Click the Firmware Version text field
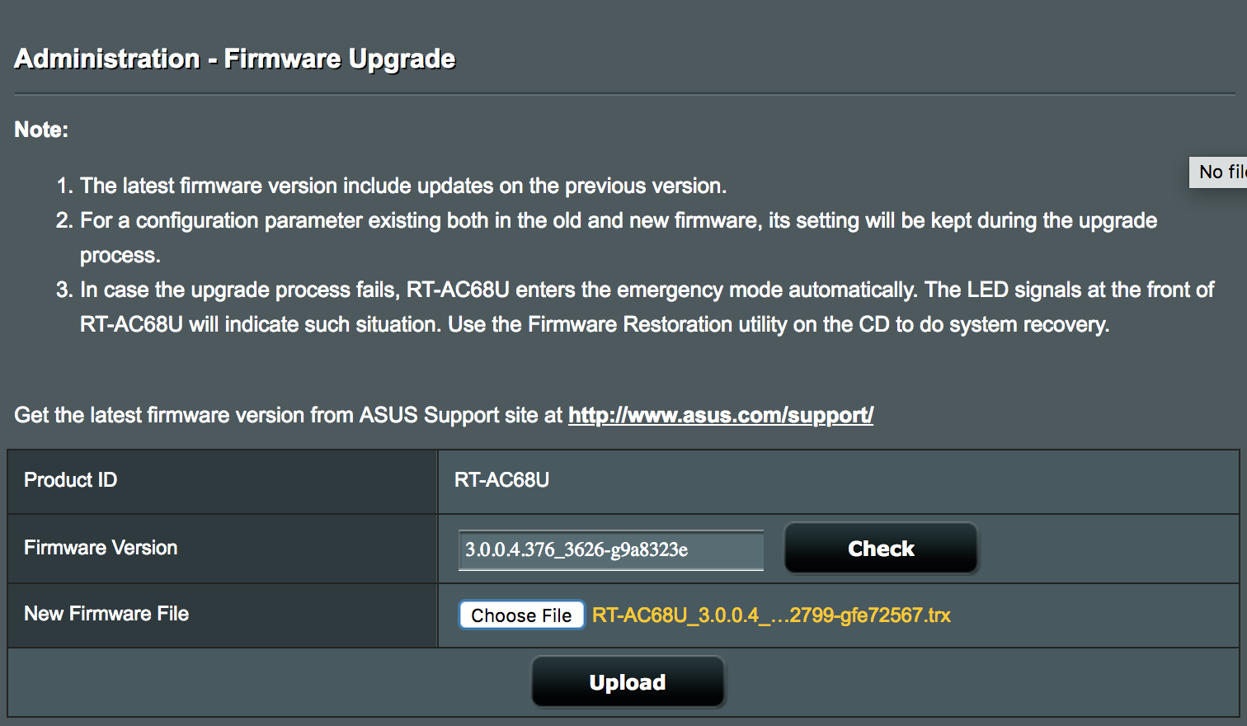The width and height of the screenshot is (1247, 726). coord(610,550)
